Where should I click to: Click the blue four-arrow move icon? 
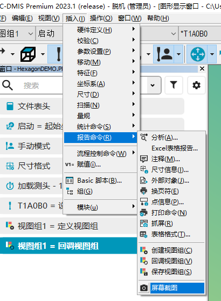198,54
